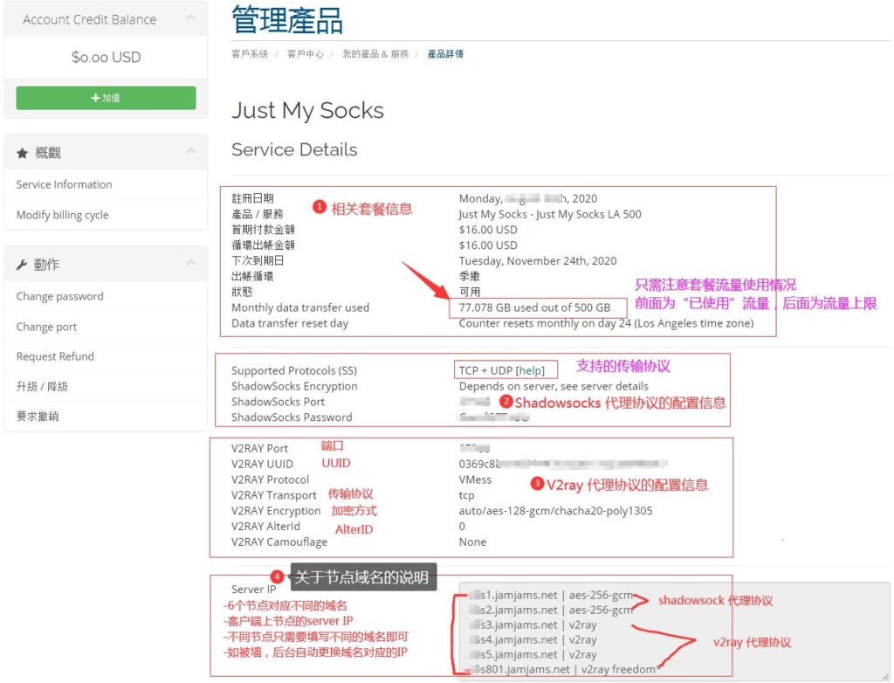Image resolution: width=894 pixels, height=683 pixels.
Task: Click the V2RAY Transport tcp value
Action: tap(466, 495)
